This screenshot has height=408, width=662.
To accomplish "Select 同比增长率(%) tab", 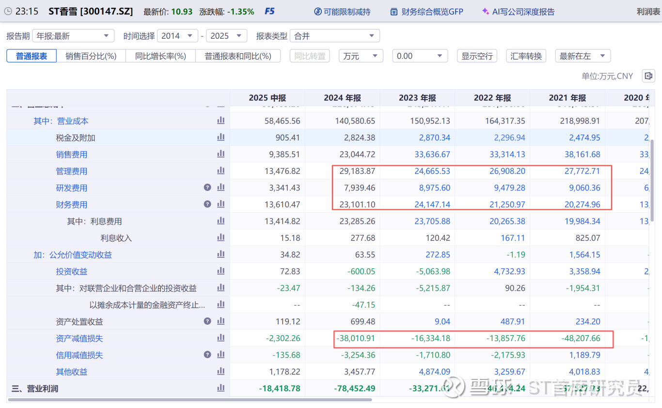I will pyautogui.click(x=160, y=56).
